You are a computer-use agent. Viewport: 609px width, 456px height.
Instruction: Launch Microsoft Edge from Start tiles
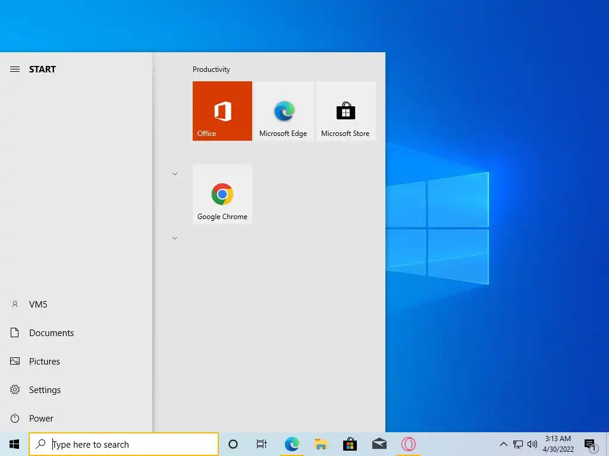tap(283, 111)
